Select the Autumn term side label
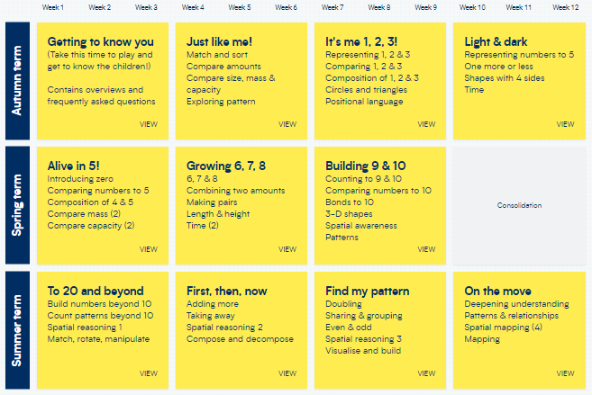This screenshot has width=592, height=395. point(17,81)
